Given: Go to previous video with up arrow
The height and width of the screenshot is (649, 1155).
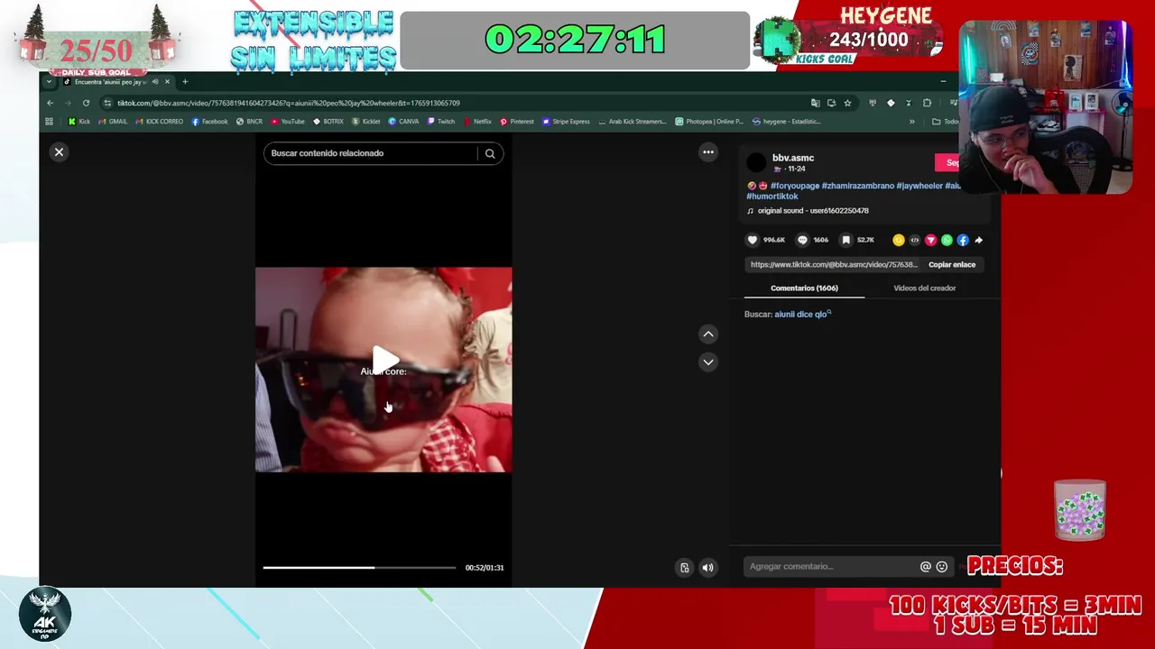Looking at the screenshot, I should click(x=708, y=334).
